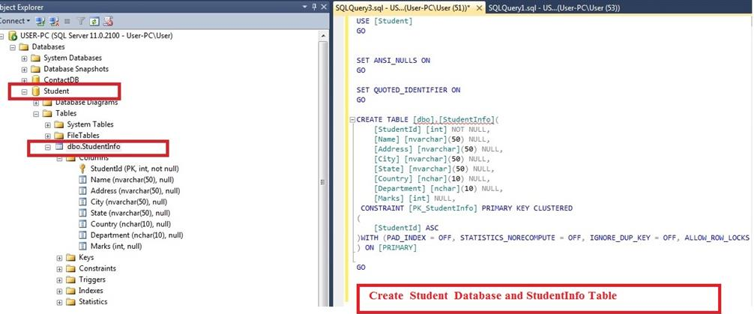754x314 pixels.
Task: Expand Database Diagrams folder
Action: coord(36,103)
